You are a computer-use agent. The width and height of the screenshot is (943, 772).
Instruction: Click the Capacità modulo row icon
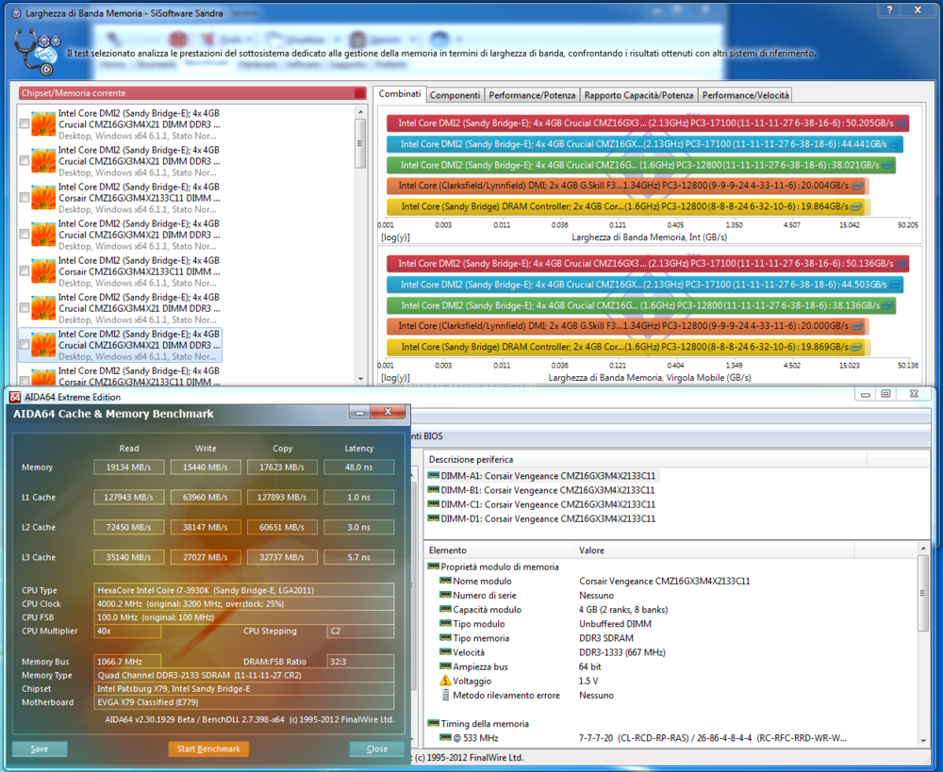pos(445,609)
